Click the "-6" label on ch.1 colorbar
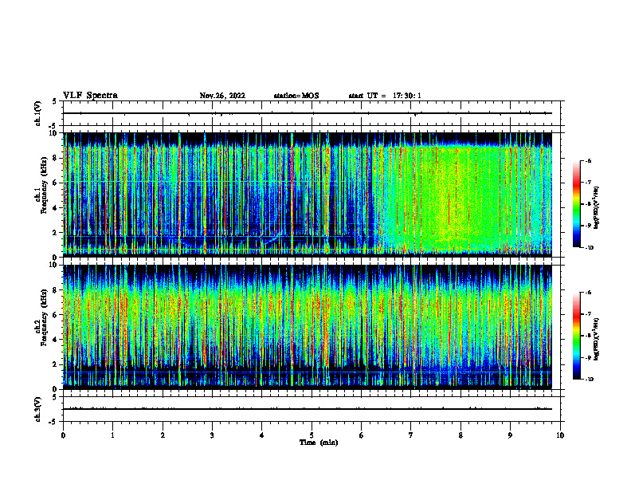Screen dimensions: 631x488 click(588, 160)
